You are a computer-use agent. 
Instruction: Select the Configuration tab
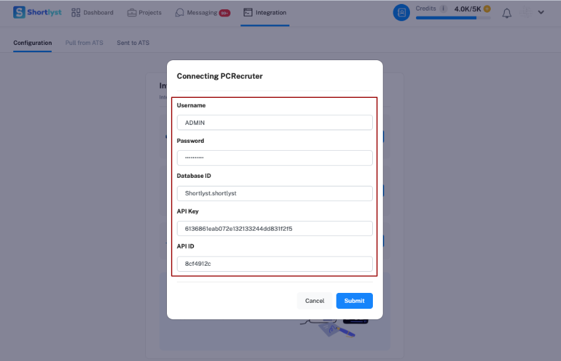[x=32, y=43]
